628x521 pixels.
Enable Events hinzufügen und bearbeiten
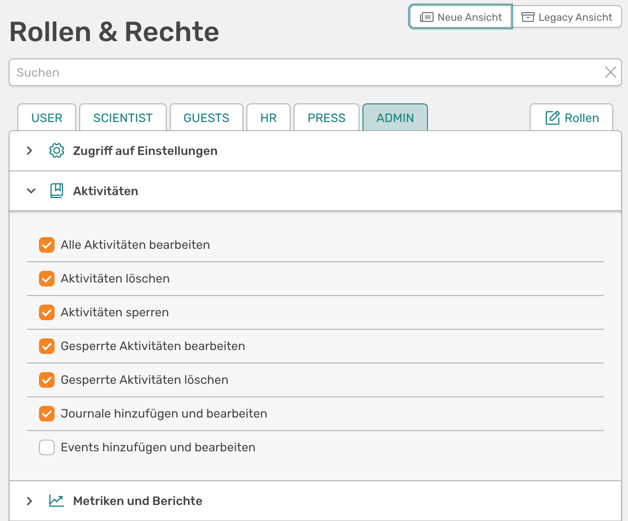pyautogui.click(x=47, y=447)
